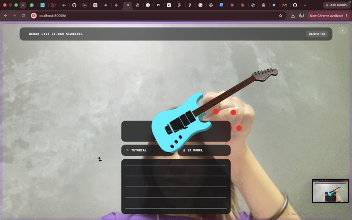The width and height of the screenshot is (352, 220).
Task: Click the dark panel below the tab buttons
Action: pos(176,186)
